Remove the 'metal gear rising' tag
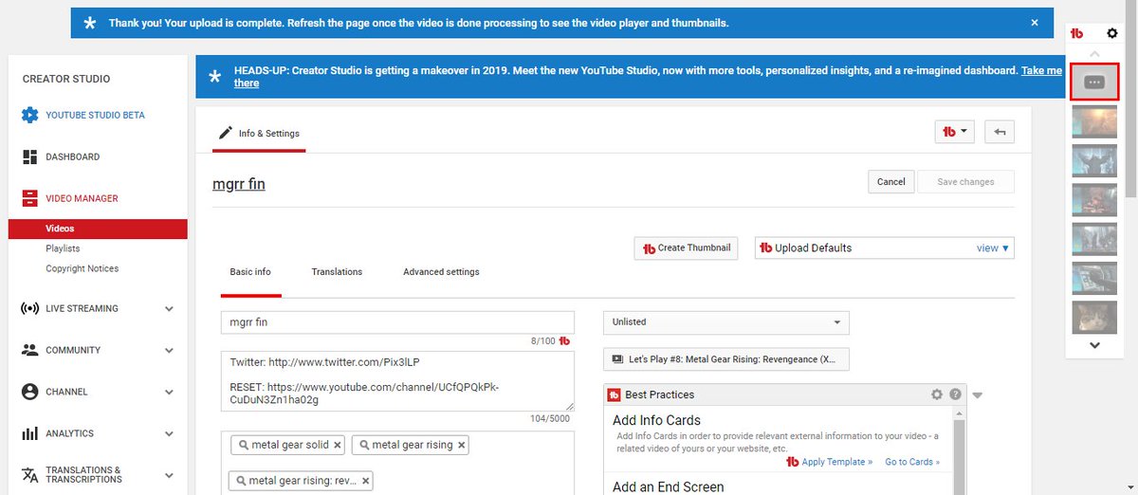Image resolution: width=1138 pixels, height=495 pixels. coord(462,445)
